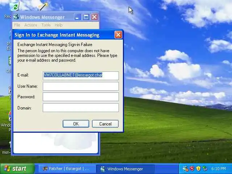The height and width of the screenshot is (174, 232).
Task: Click the Domain text field
Action: pyautogui.click(x=81, y=108)
